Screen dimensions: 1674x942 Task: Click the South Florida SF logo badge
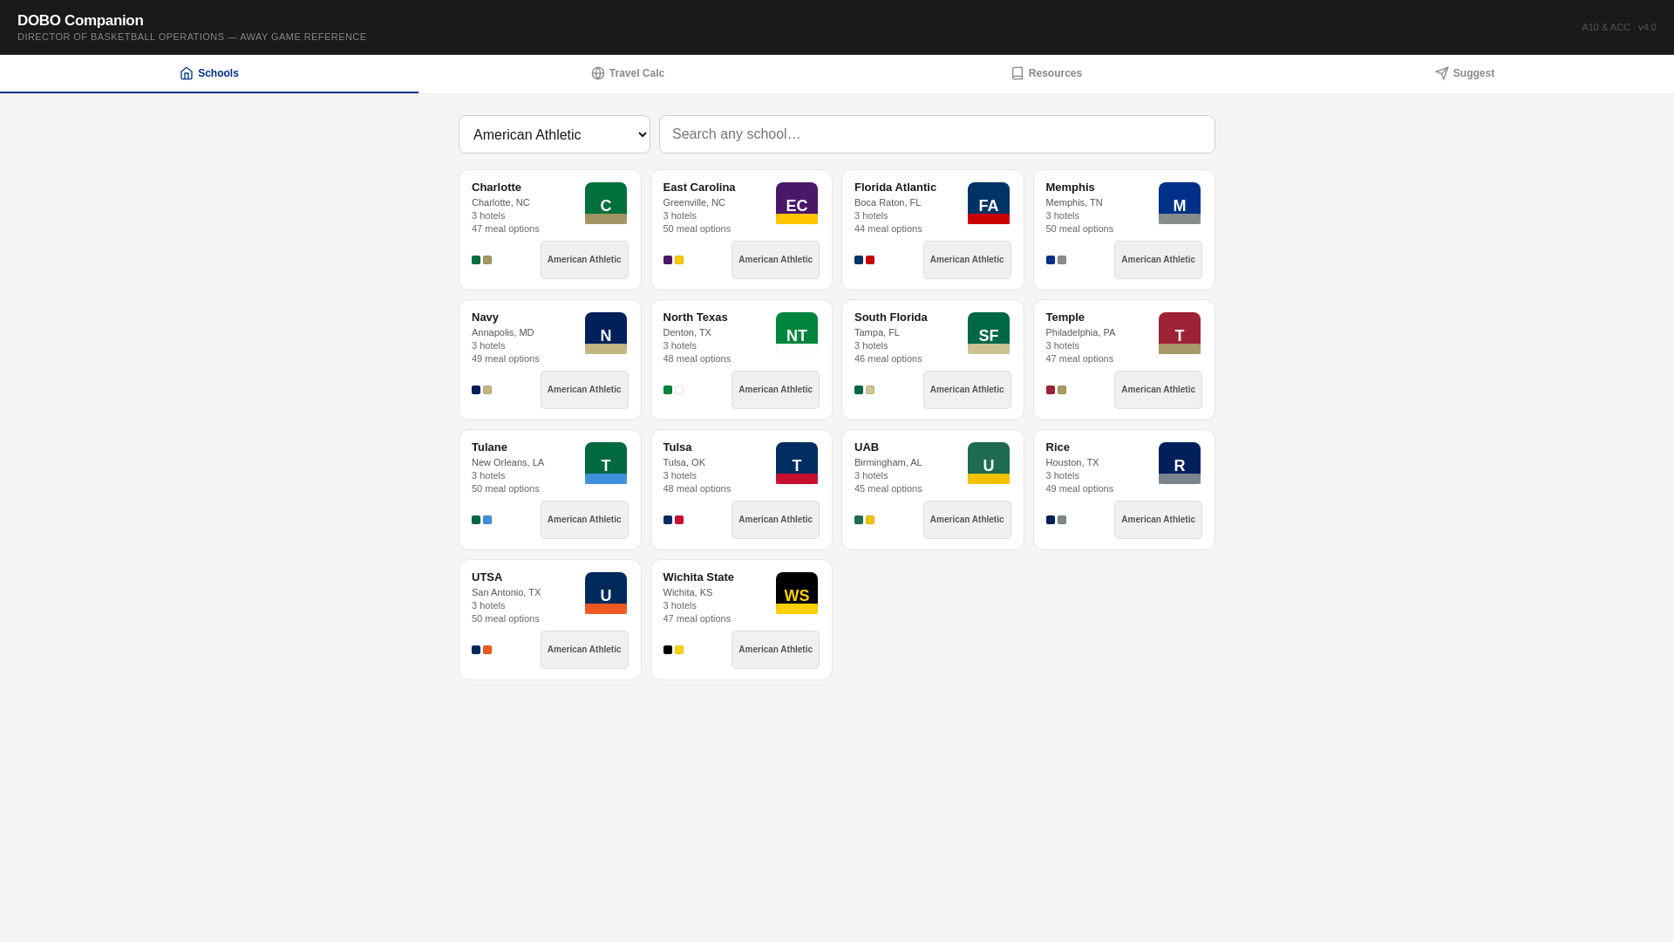(989, 333)
